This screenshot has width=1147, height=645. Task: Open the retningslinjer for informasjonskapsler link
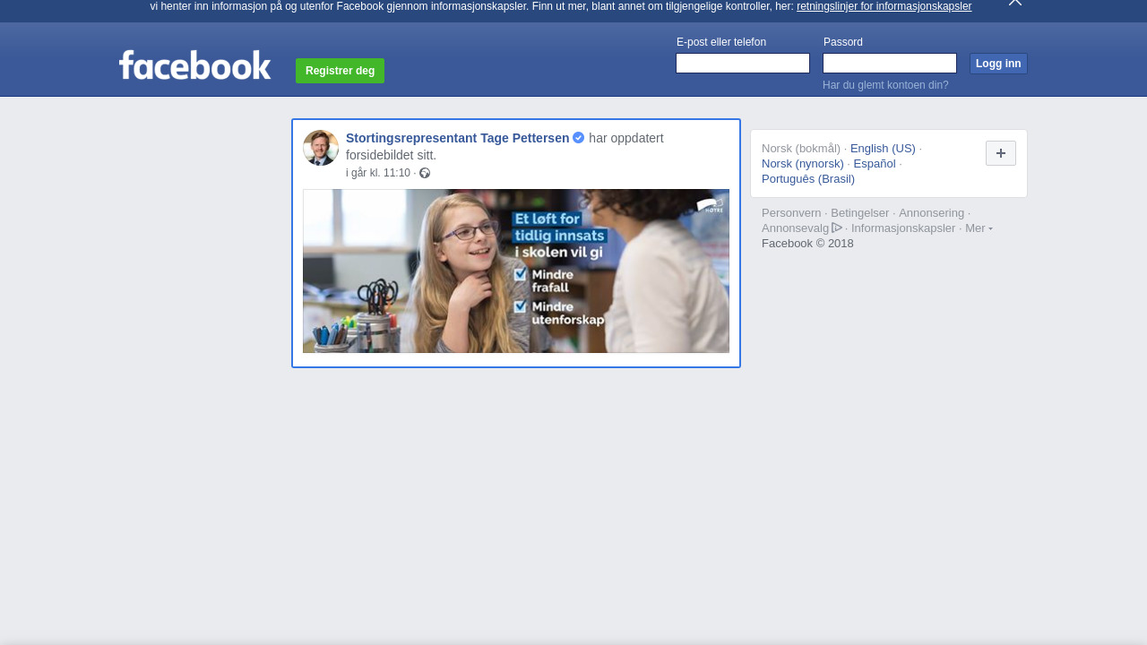[884, 6]
